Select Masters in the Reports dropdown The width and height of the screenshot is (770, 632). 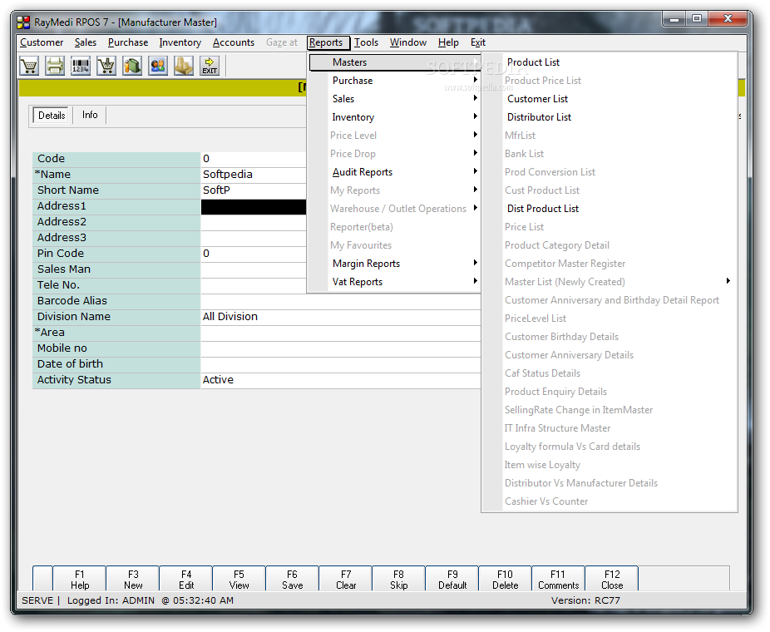(x=394, y=62)
